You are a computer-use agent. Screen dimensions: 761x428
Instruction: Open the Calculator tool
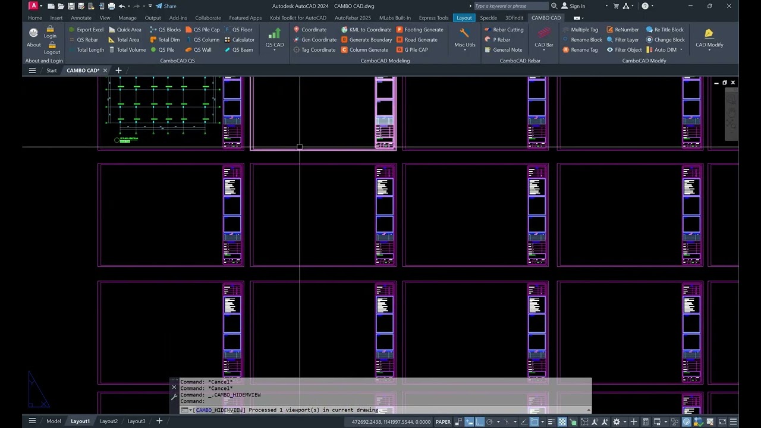click(240, 40)
